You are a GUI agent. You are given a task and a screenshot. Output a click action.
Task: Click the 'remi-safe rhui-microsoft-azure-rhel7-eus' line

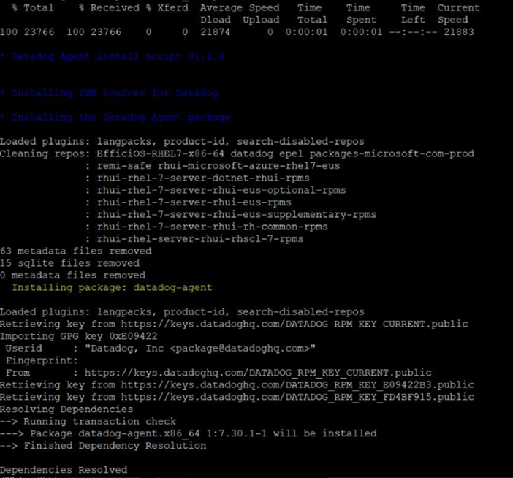(x=218, y=166)
